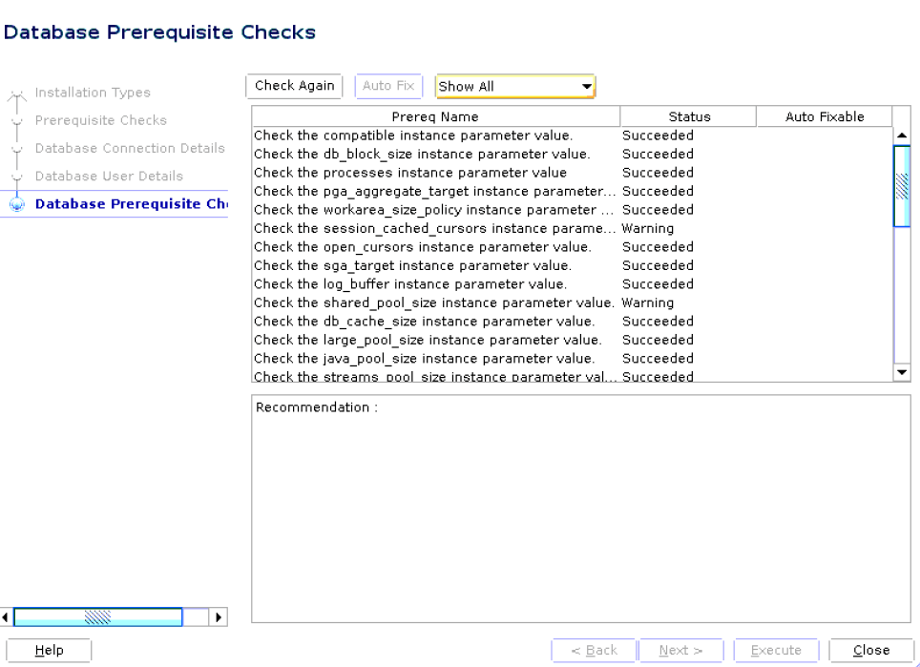Click the scroll-up arrow on the results list
The height and width of the screenshot is (667, 920).
[901, 134]
